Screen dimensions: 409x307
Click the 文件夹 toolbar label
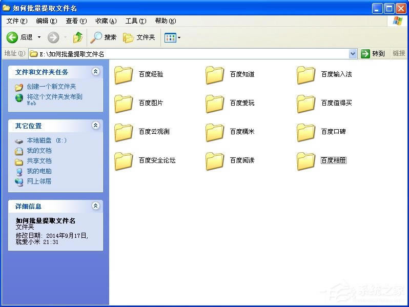pyautogui.click(x=146, y=37)
